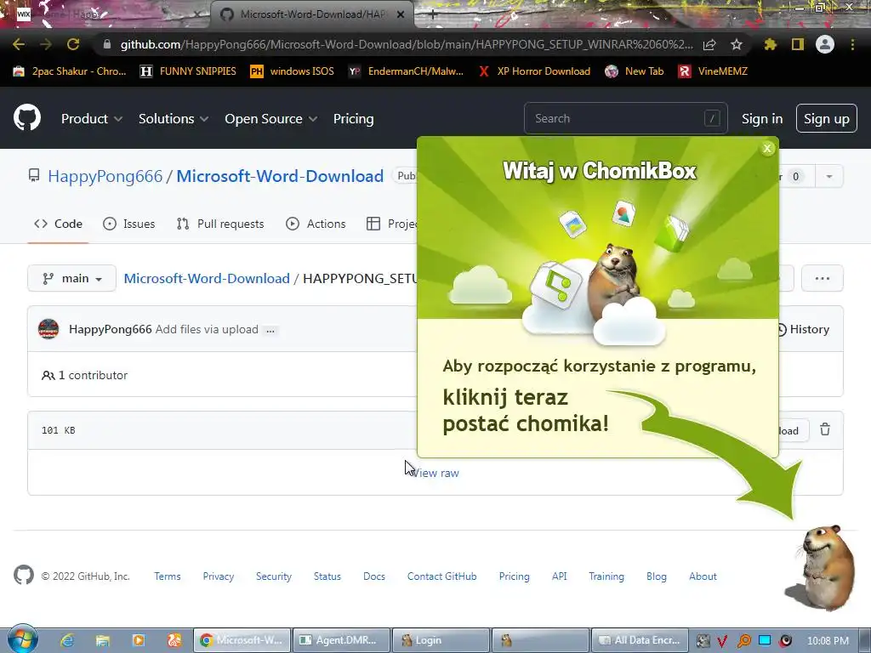The image size is (871, 653).
Task: Open the EndermanCH/Malw... bookmark
Action: pyautogui.click(x=406, y=71)
